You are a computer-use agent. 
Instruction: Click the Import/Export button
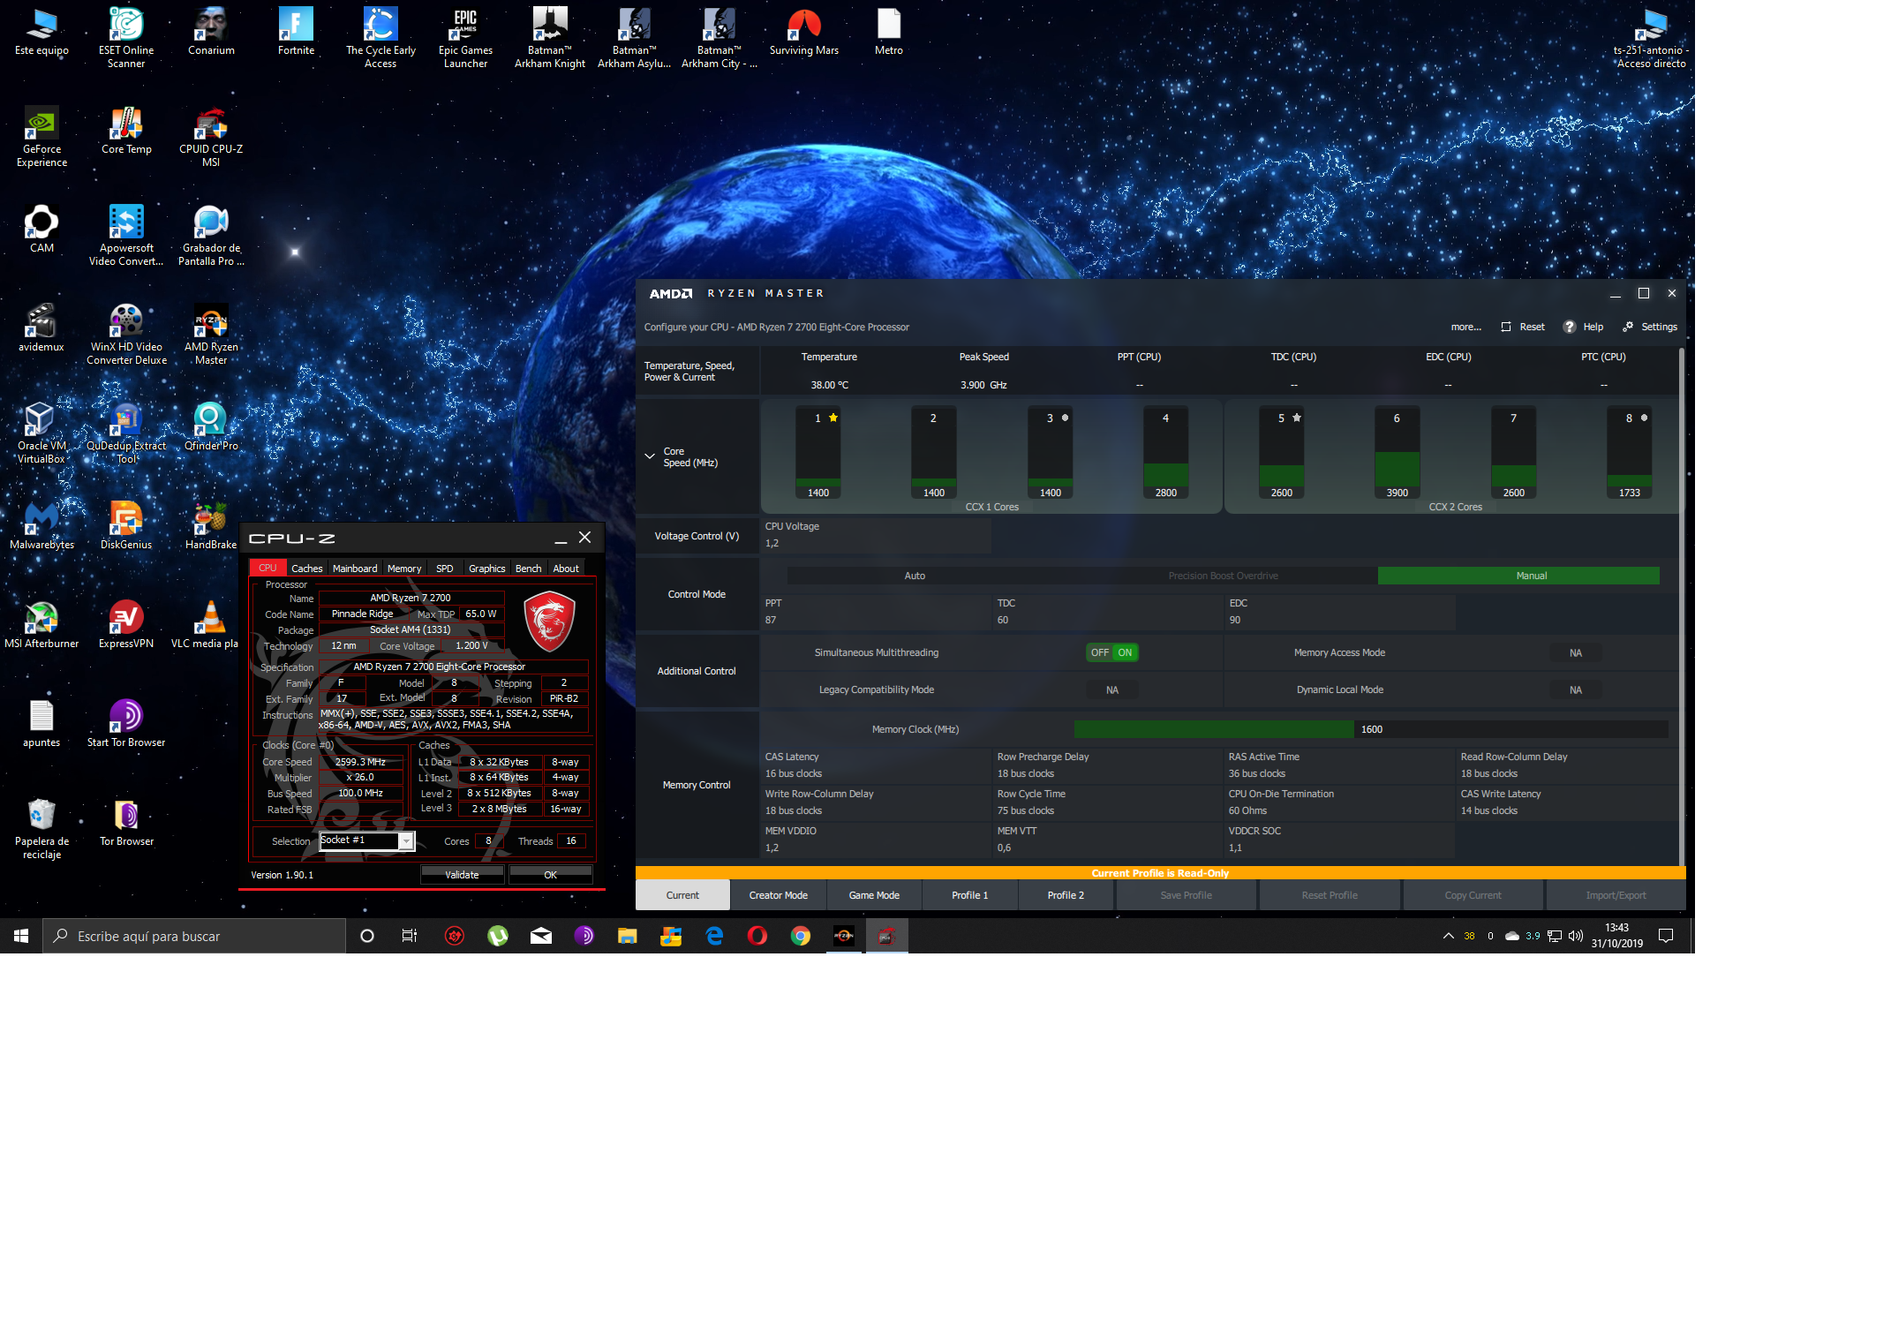(1616, 895)
